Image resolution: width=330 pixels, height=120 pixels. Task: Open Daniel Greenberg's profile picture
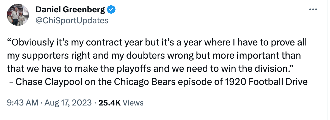pyautogui.click(x=18, y=15)
